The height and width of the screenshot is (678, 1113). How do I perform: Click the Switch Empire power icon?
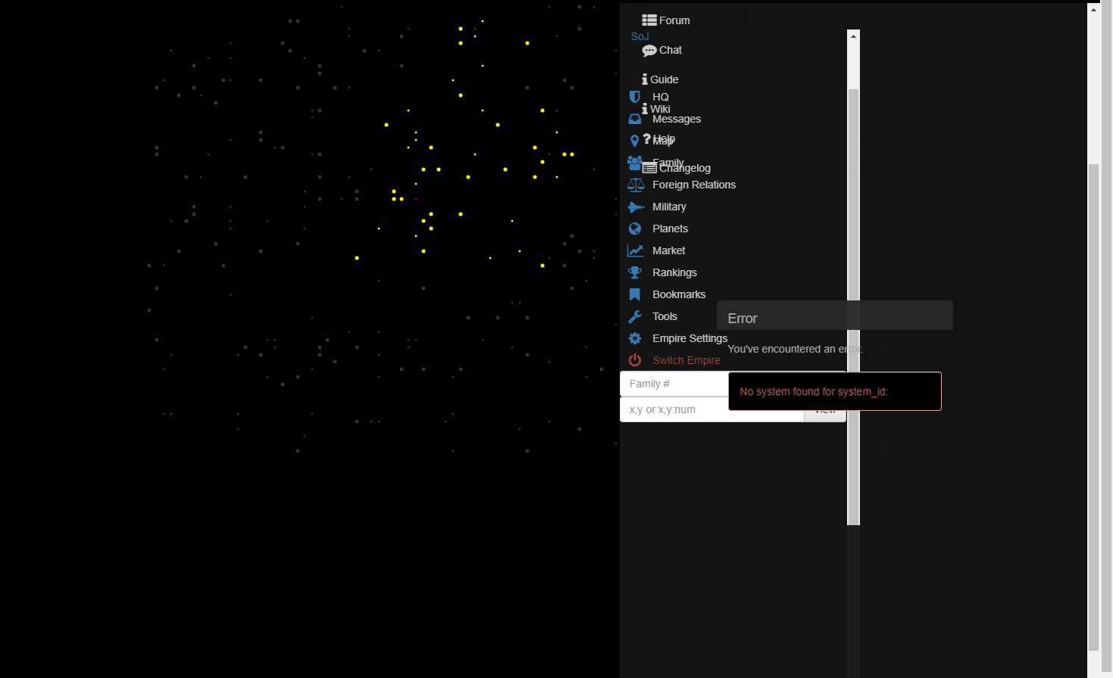635,360
